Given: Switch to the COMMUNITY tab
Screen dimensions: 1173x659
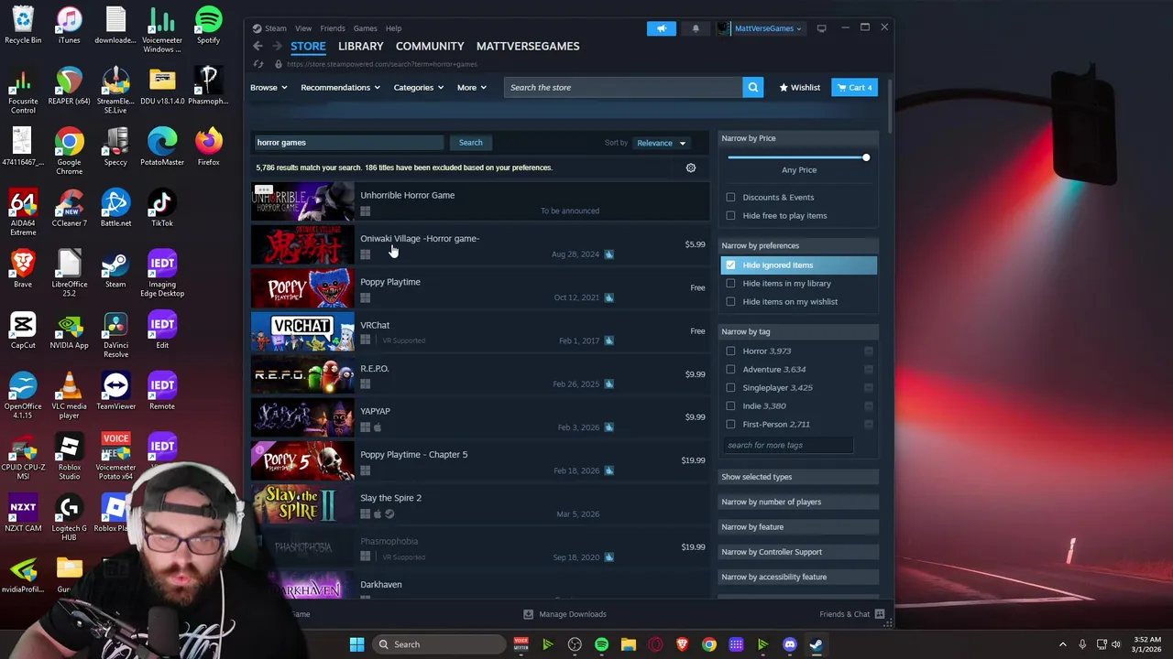Looking at the screenshot, I should pos(430,46).
